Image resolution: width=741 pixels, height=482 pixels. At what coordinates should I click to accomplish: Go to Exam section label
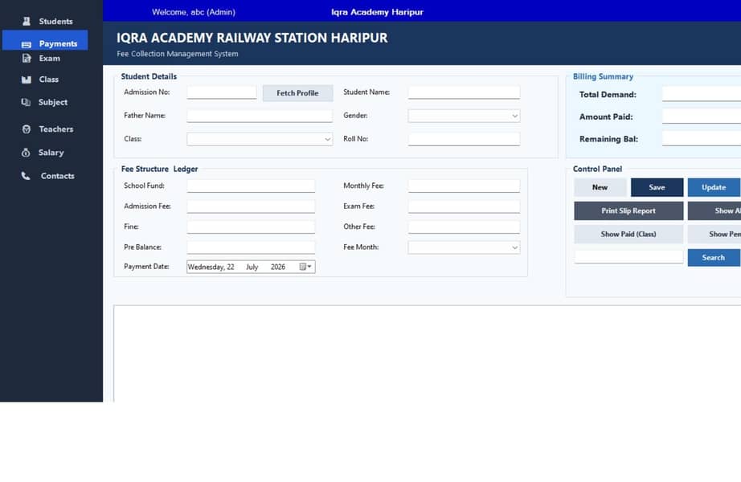point(50,58)
